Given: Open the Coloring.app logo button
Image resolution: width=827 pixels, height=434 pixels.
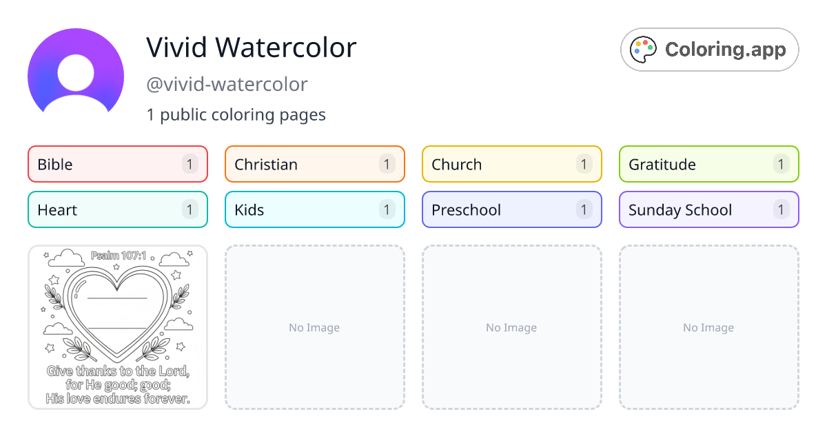Looking at the screenshot, I should point(709,50).
